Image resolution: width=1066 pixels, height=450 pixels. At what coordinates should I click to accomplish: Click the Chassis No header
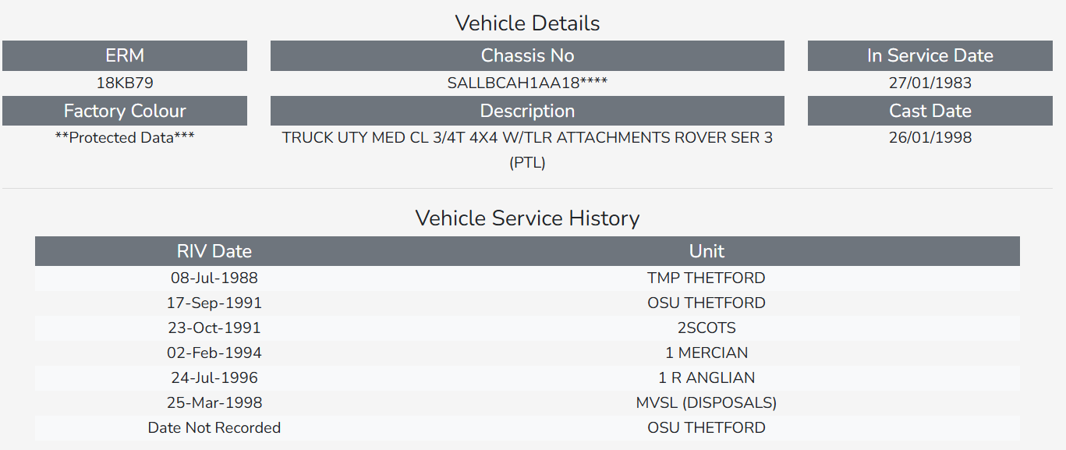[527, 55]
